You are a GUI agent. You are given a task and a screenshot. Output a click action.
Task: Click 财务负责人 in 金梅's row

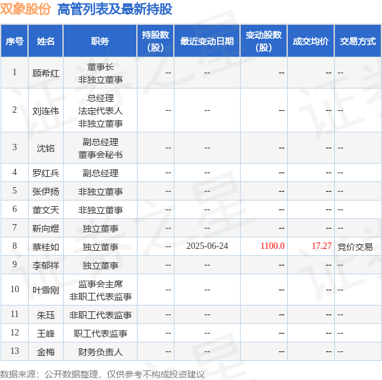[101, 352]
